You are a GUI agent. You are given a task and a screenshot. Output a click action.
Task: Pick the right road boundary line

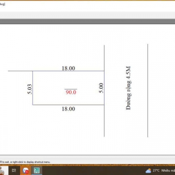(148, 91)
